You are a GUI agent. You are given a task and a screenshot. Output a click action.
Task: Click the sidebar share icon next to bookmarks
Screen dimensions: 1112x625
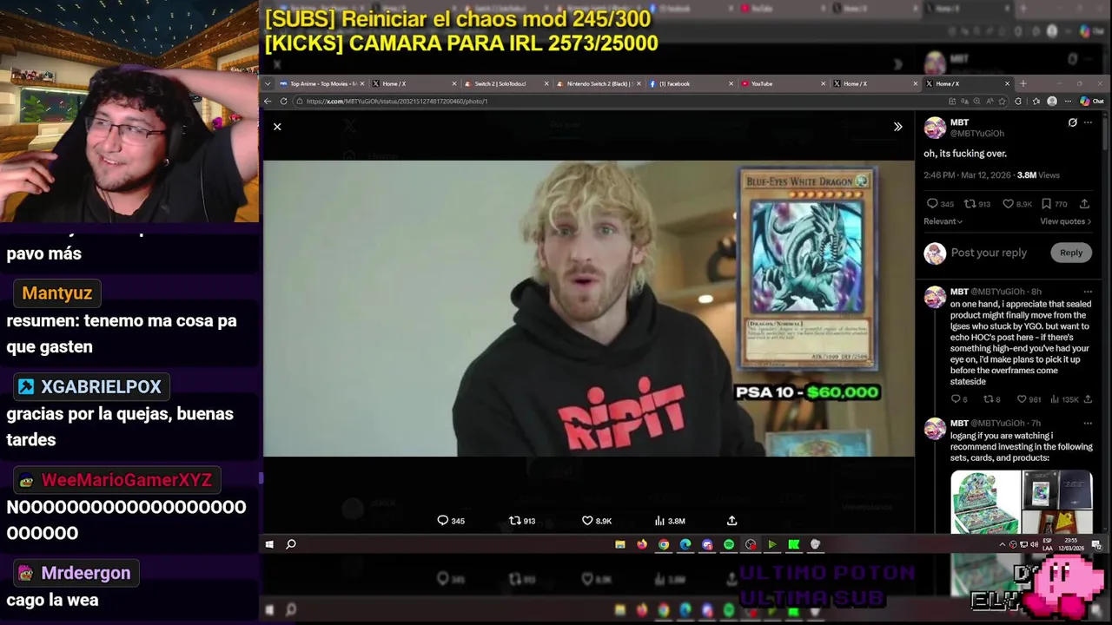click(x=1084, y=204)
